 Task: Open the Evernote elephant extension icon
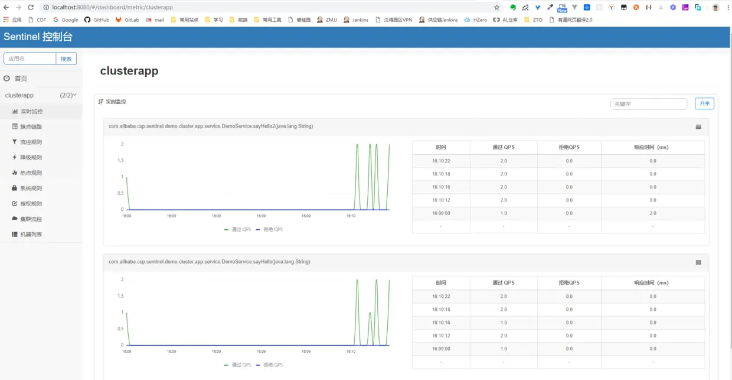[x=513, y=8]
